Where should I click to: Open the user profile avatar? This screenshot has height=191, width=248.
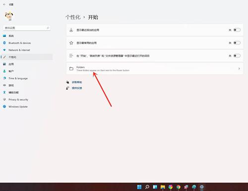9,16
